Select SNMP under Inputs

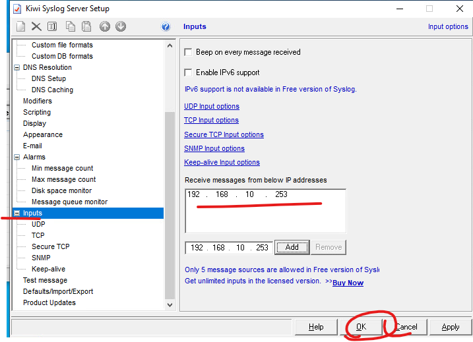41,258
